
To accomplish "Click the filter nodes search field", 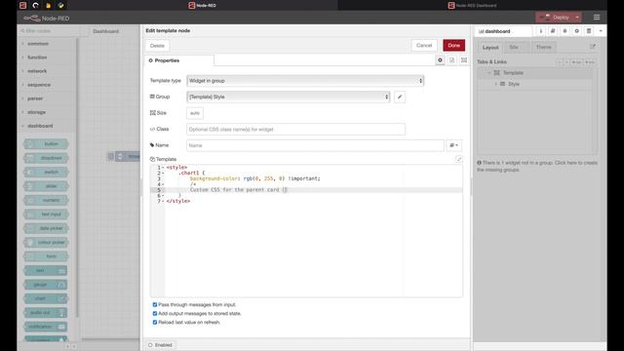I will [48, 31].
